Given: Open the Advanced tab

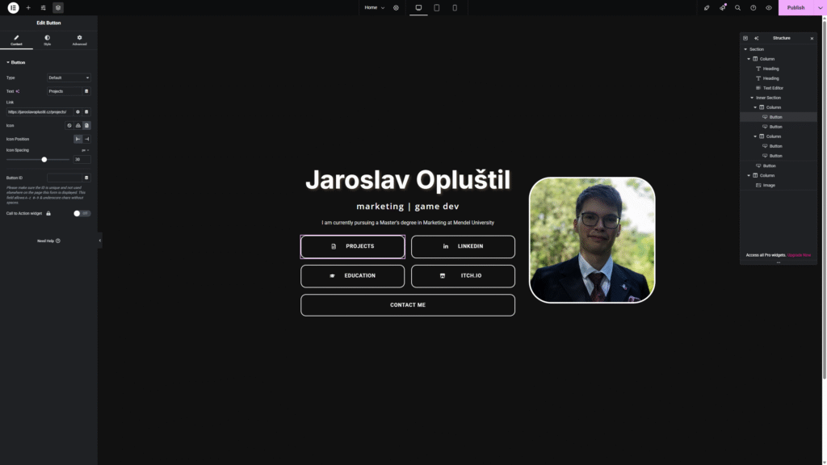Looking at the screenshot, I should pyautogui.click(x=78, y=39).
